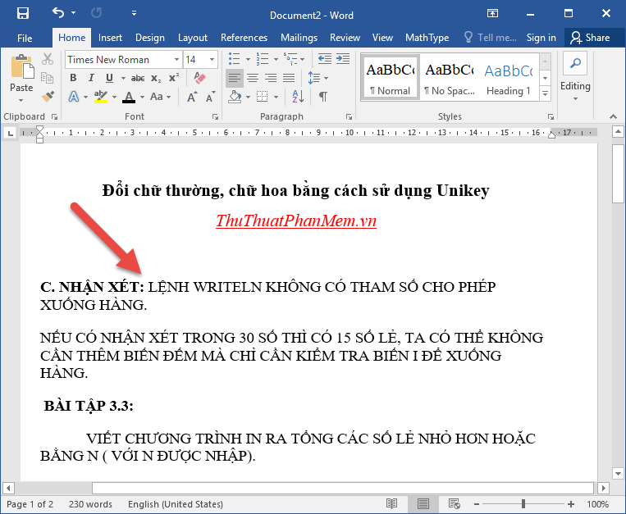Toggle Superscript formatting

coord(174,78)
